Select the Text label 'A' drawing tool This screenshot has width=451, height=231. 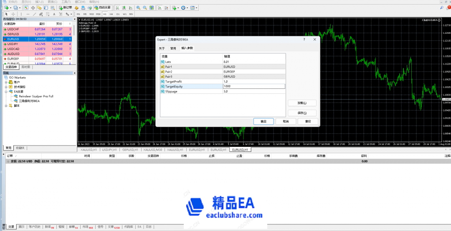pos(54,14)
